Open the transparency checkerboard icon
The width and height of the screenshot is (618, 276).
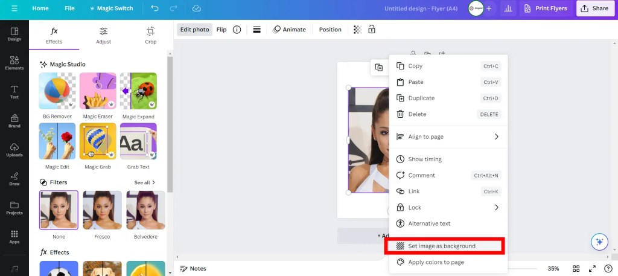[x=357, y=30]
